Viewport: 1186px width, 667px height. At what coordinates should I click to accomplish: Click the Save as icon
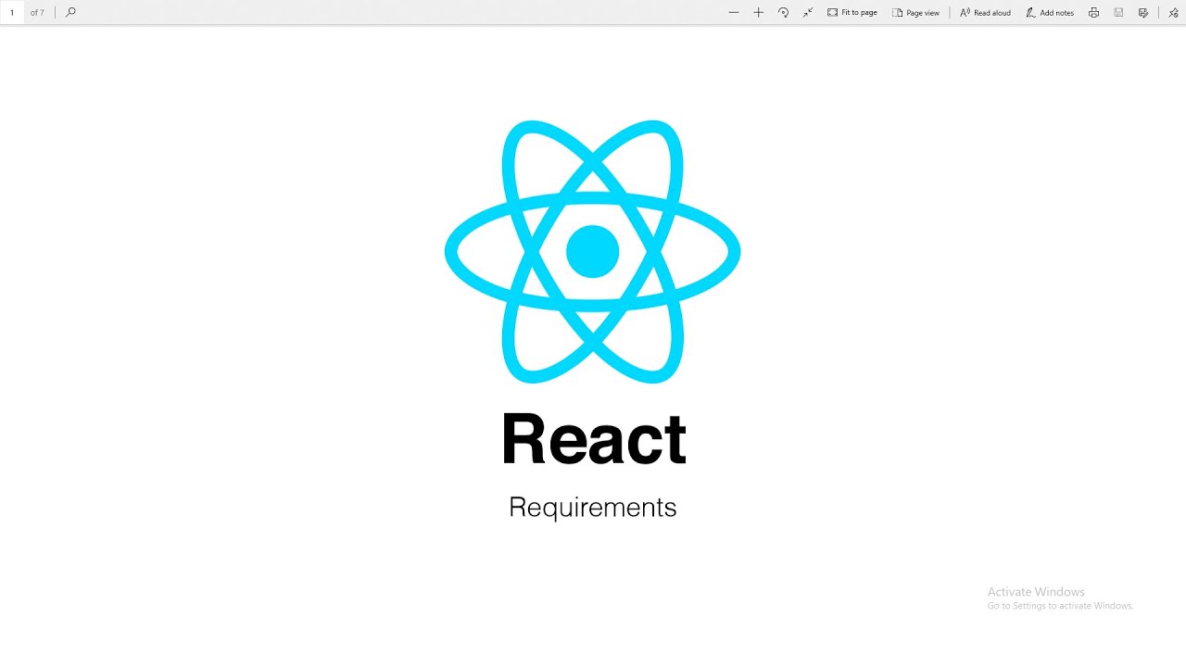coord(1143,12)
